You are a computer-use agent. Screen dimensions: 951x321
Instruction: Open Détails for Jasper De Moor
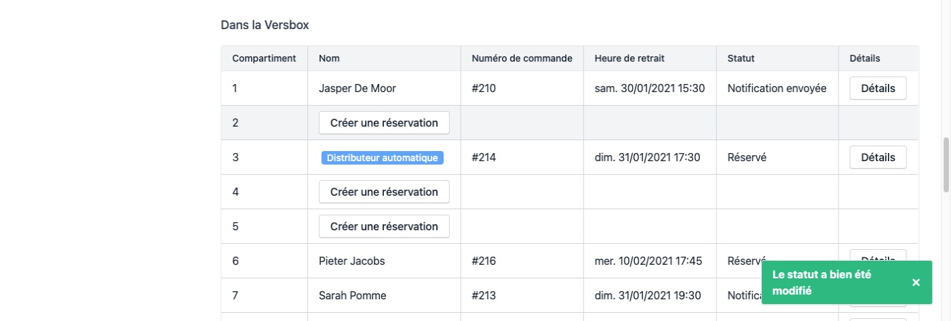pos(878,88)
